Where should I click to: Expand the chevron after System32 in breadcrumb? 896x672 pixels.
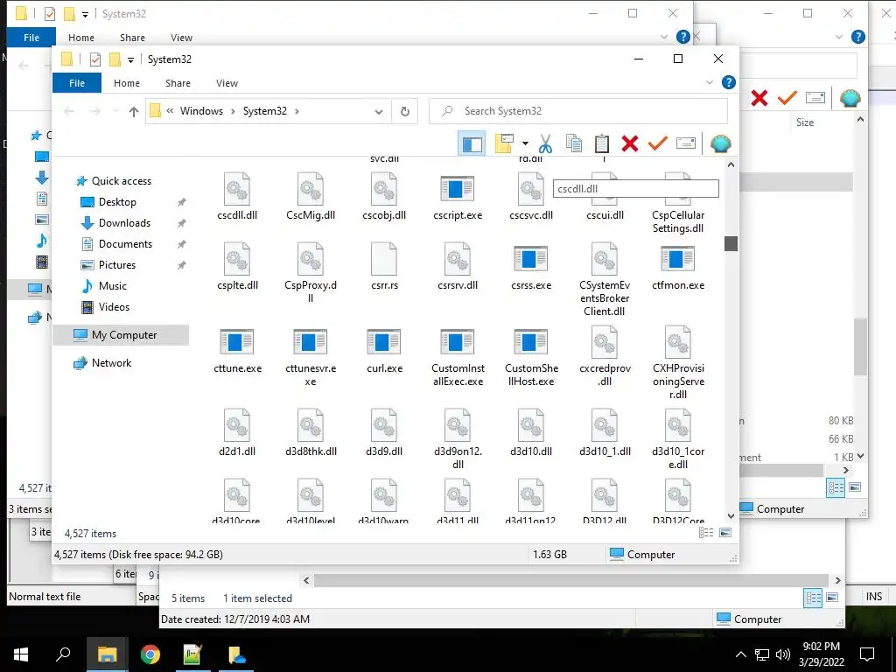[x=297, y=111]
